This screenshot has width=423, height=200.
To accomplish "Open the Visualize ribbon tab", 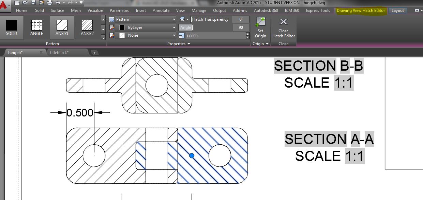I will point(95,11).
